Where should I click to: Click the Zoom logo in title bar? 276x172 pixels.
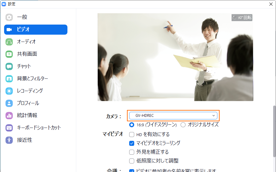[4, 4]
